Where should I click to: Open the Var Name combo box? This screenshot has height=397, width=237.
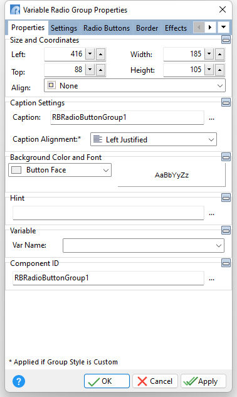144,245
